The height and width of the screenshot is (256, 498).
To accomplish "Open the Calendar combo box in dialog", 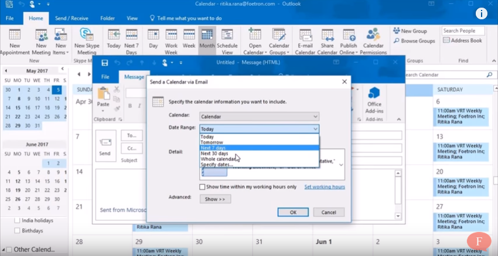I will 259,117.
